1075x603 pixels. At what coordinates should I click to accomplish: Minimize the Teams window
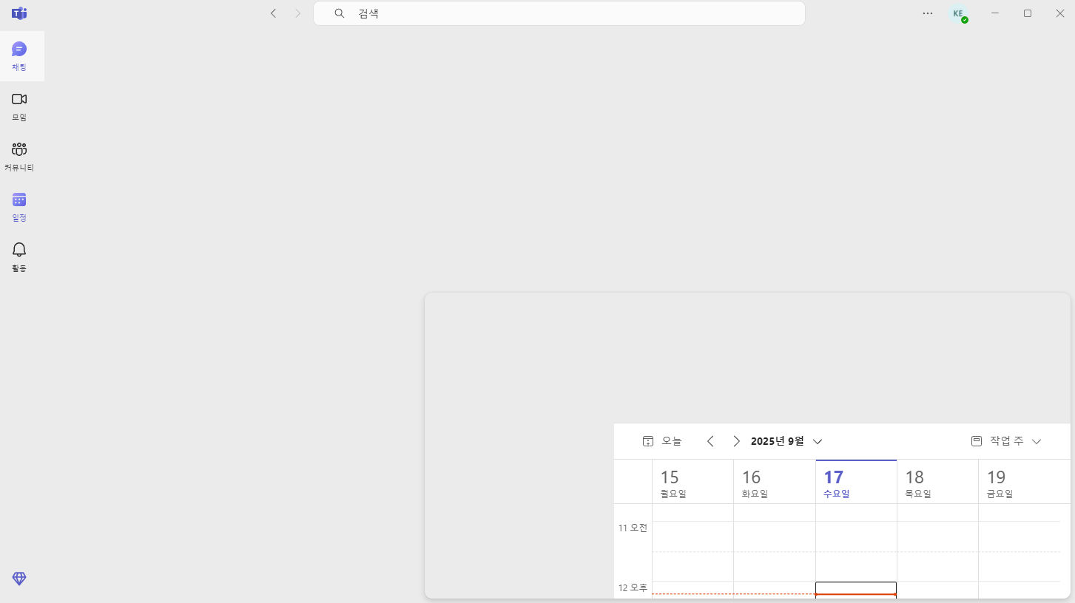(995, 13)
